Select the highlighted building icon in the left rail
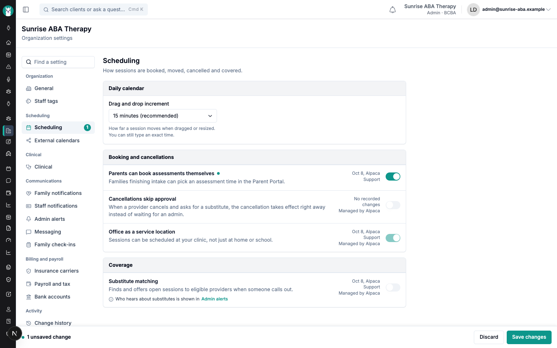The width and height of the screenshot is (557, 348). click(8, 131)
